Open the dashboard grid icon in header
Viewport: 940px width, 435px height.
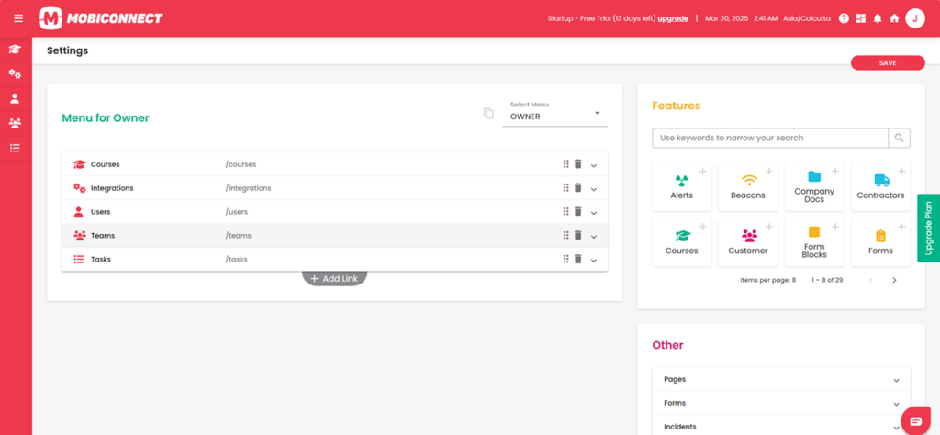pos(861,18)
